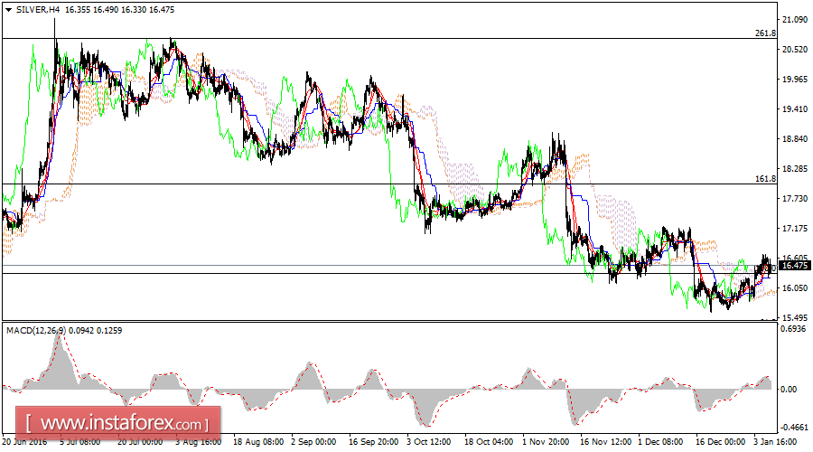Click the 19.965 price axis value
This screenshot has height=452, width=813.
click(x=795, y=79)
